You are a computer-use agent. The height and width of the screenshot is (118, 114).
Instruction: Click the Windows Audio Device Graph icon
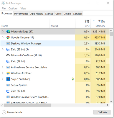click(x=8, y=97)
